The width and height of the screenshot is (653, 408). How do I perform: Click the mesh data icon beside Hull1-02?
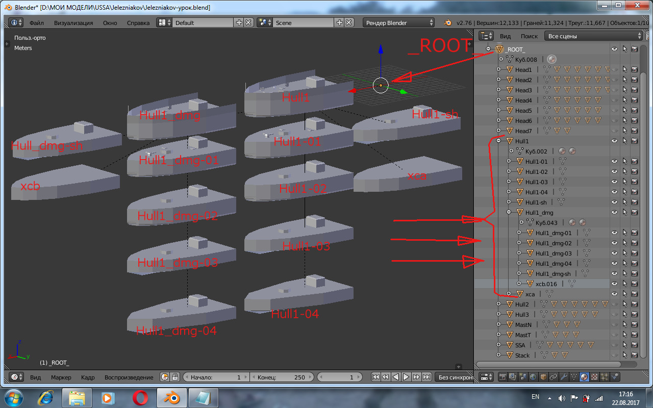[562, 172]
